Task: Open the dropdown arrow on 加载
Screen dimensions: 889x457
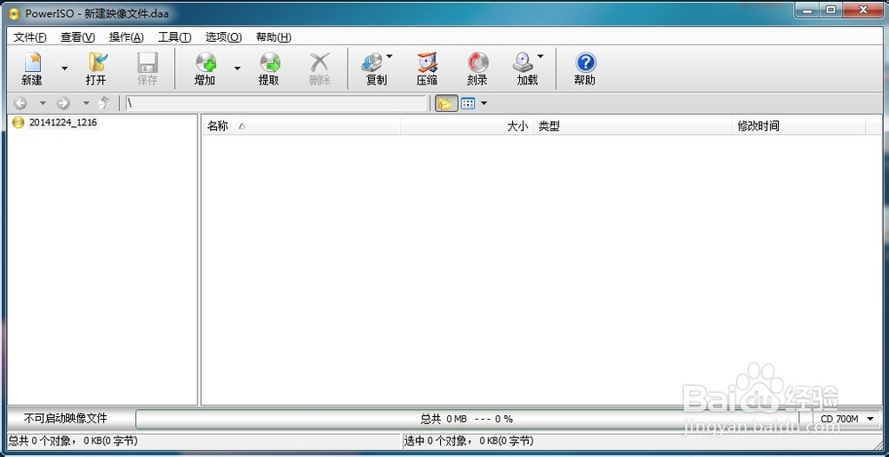Action: pyautogui.click(x=540, y=56)
